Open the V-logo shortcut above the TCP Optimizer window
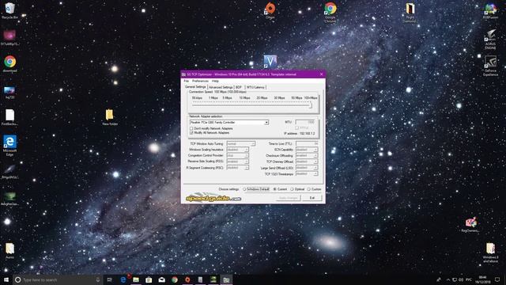This screenshot has width=506, height=285. pos(270,62)
